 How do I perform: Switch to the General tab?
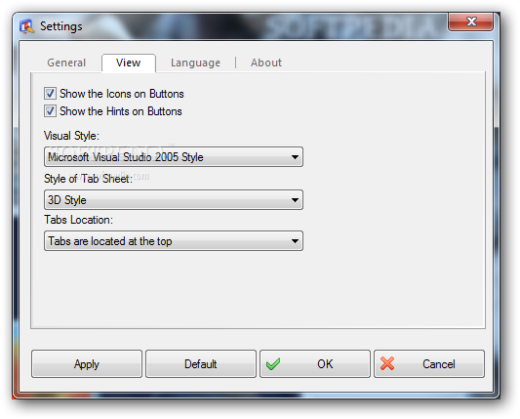[66, 63]
